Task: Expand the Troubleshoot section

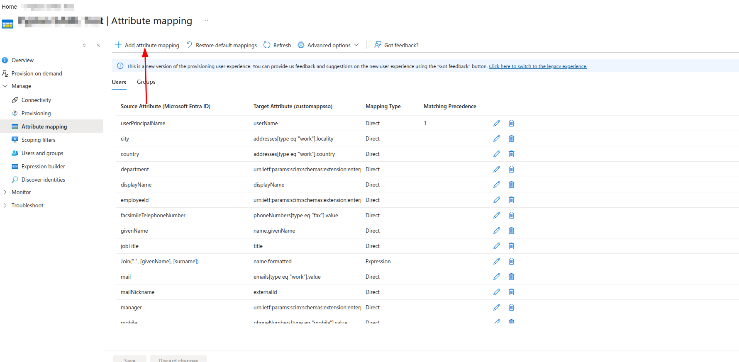Action: (27, 205)
